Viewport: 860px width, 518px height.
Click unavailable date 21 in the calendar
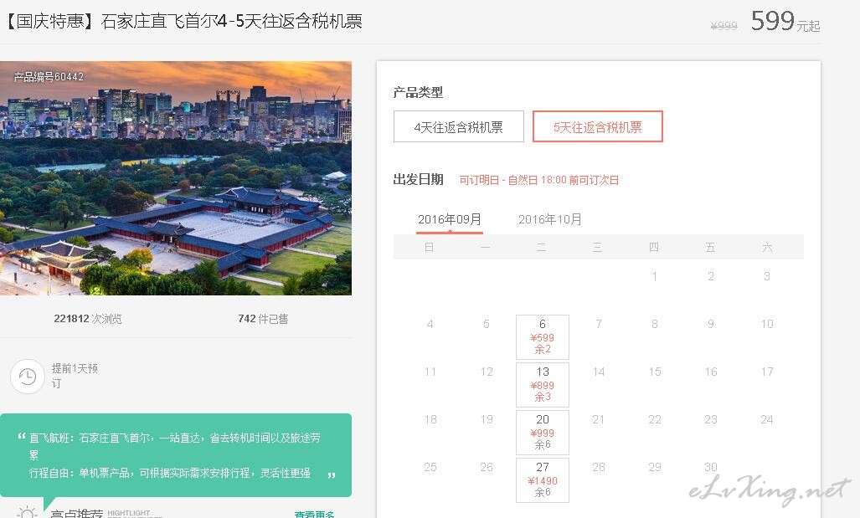tap(599, 419)
